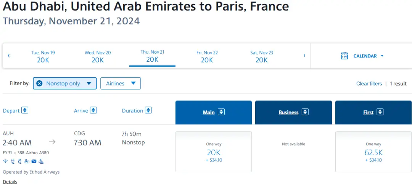Screen dimensions: 412x185
Task: Expand the CALENDAR dropdown arrow
Action: [382, 56]
